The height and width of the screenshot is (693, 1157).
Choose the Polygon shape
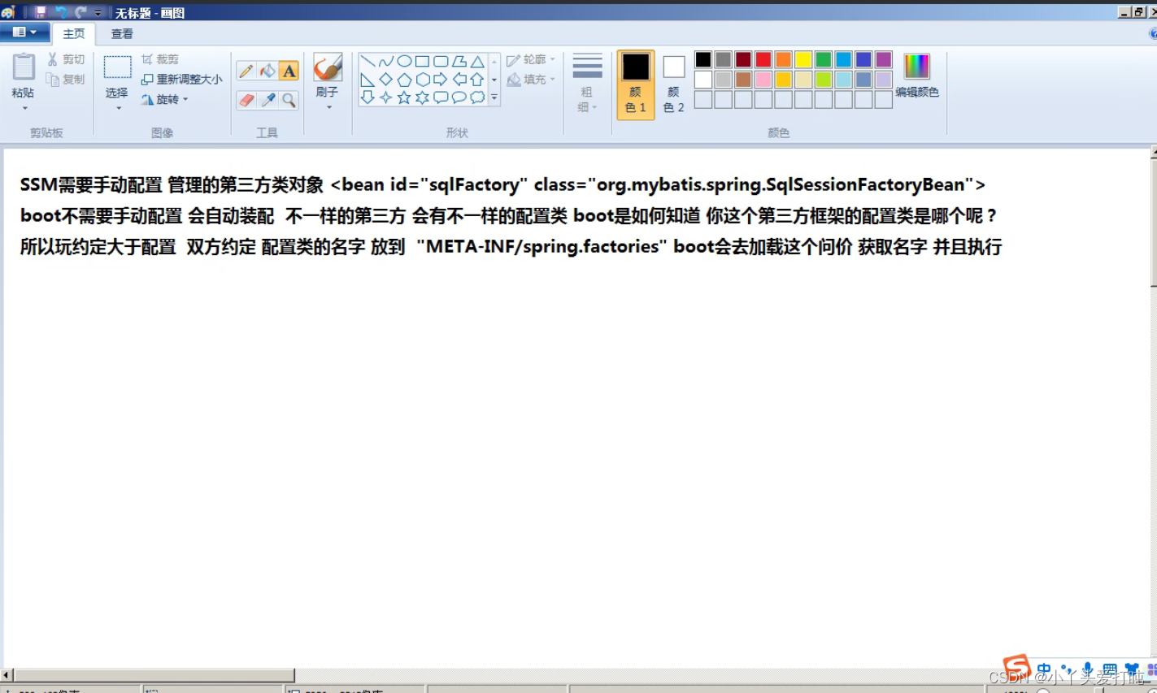click(459, 61)
